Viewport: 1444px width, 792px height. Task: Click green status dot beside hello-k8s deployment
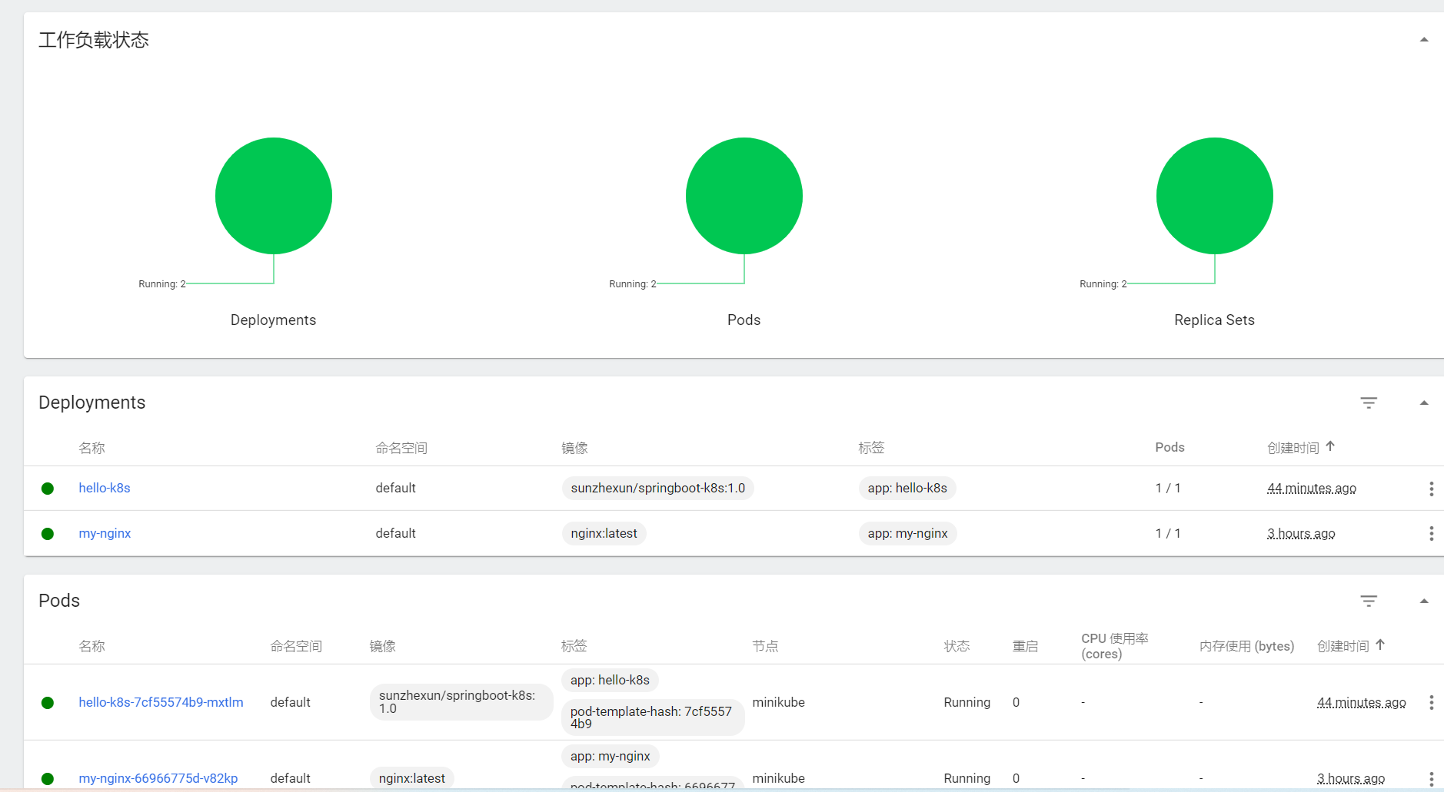point(48,488)
